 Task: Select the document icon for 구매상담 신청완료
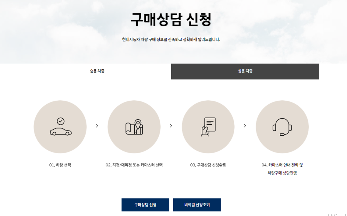coord(208,127)
